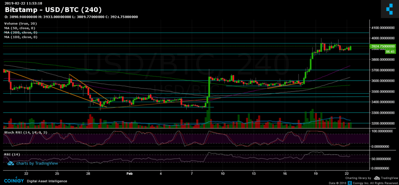The height and width of the screenshot is (185, 399).
Task: Select the 'MA (200, close, 0)' indicator label
Action: tap(21, 33)
